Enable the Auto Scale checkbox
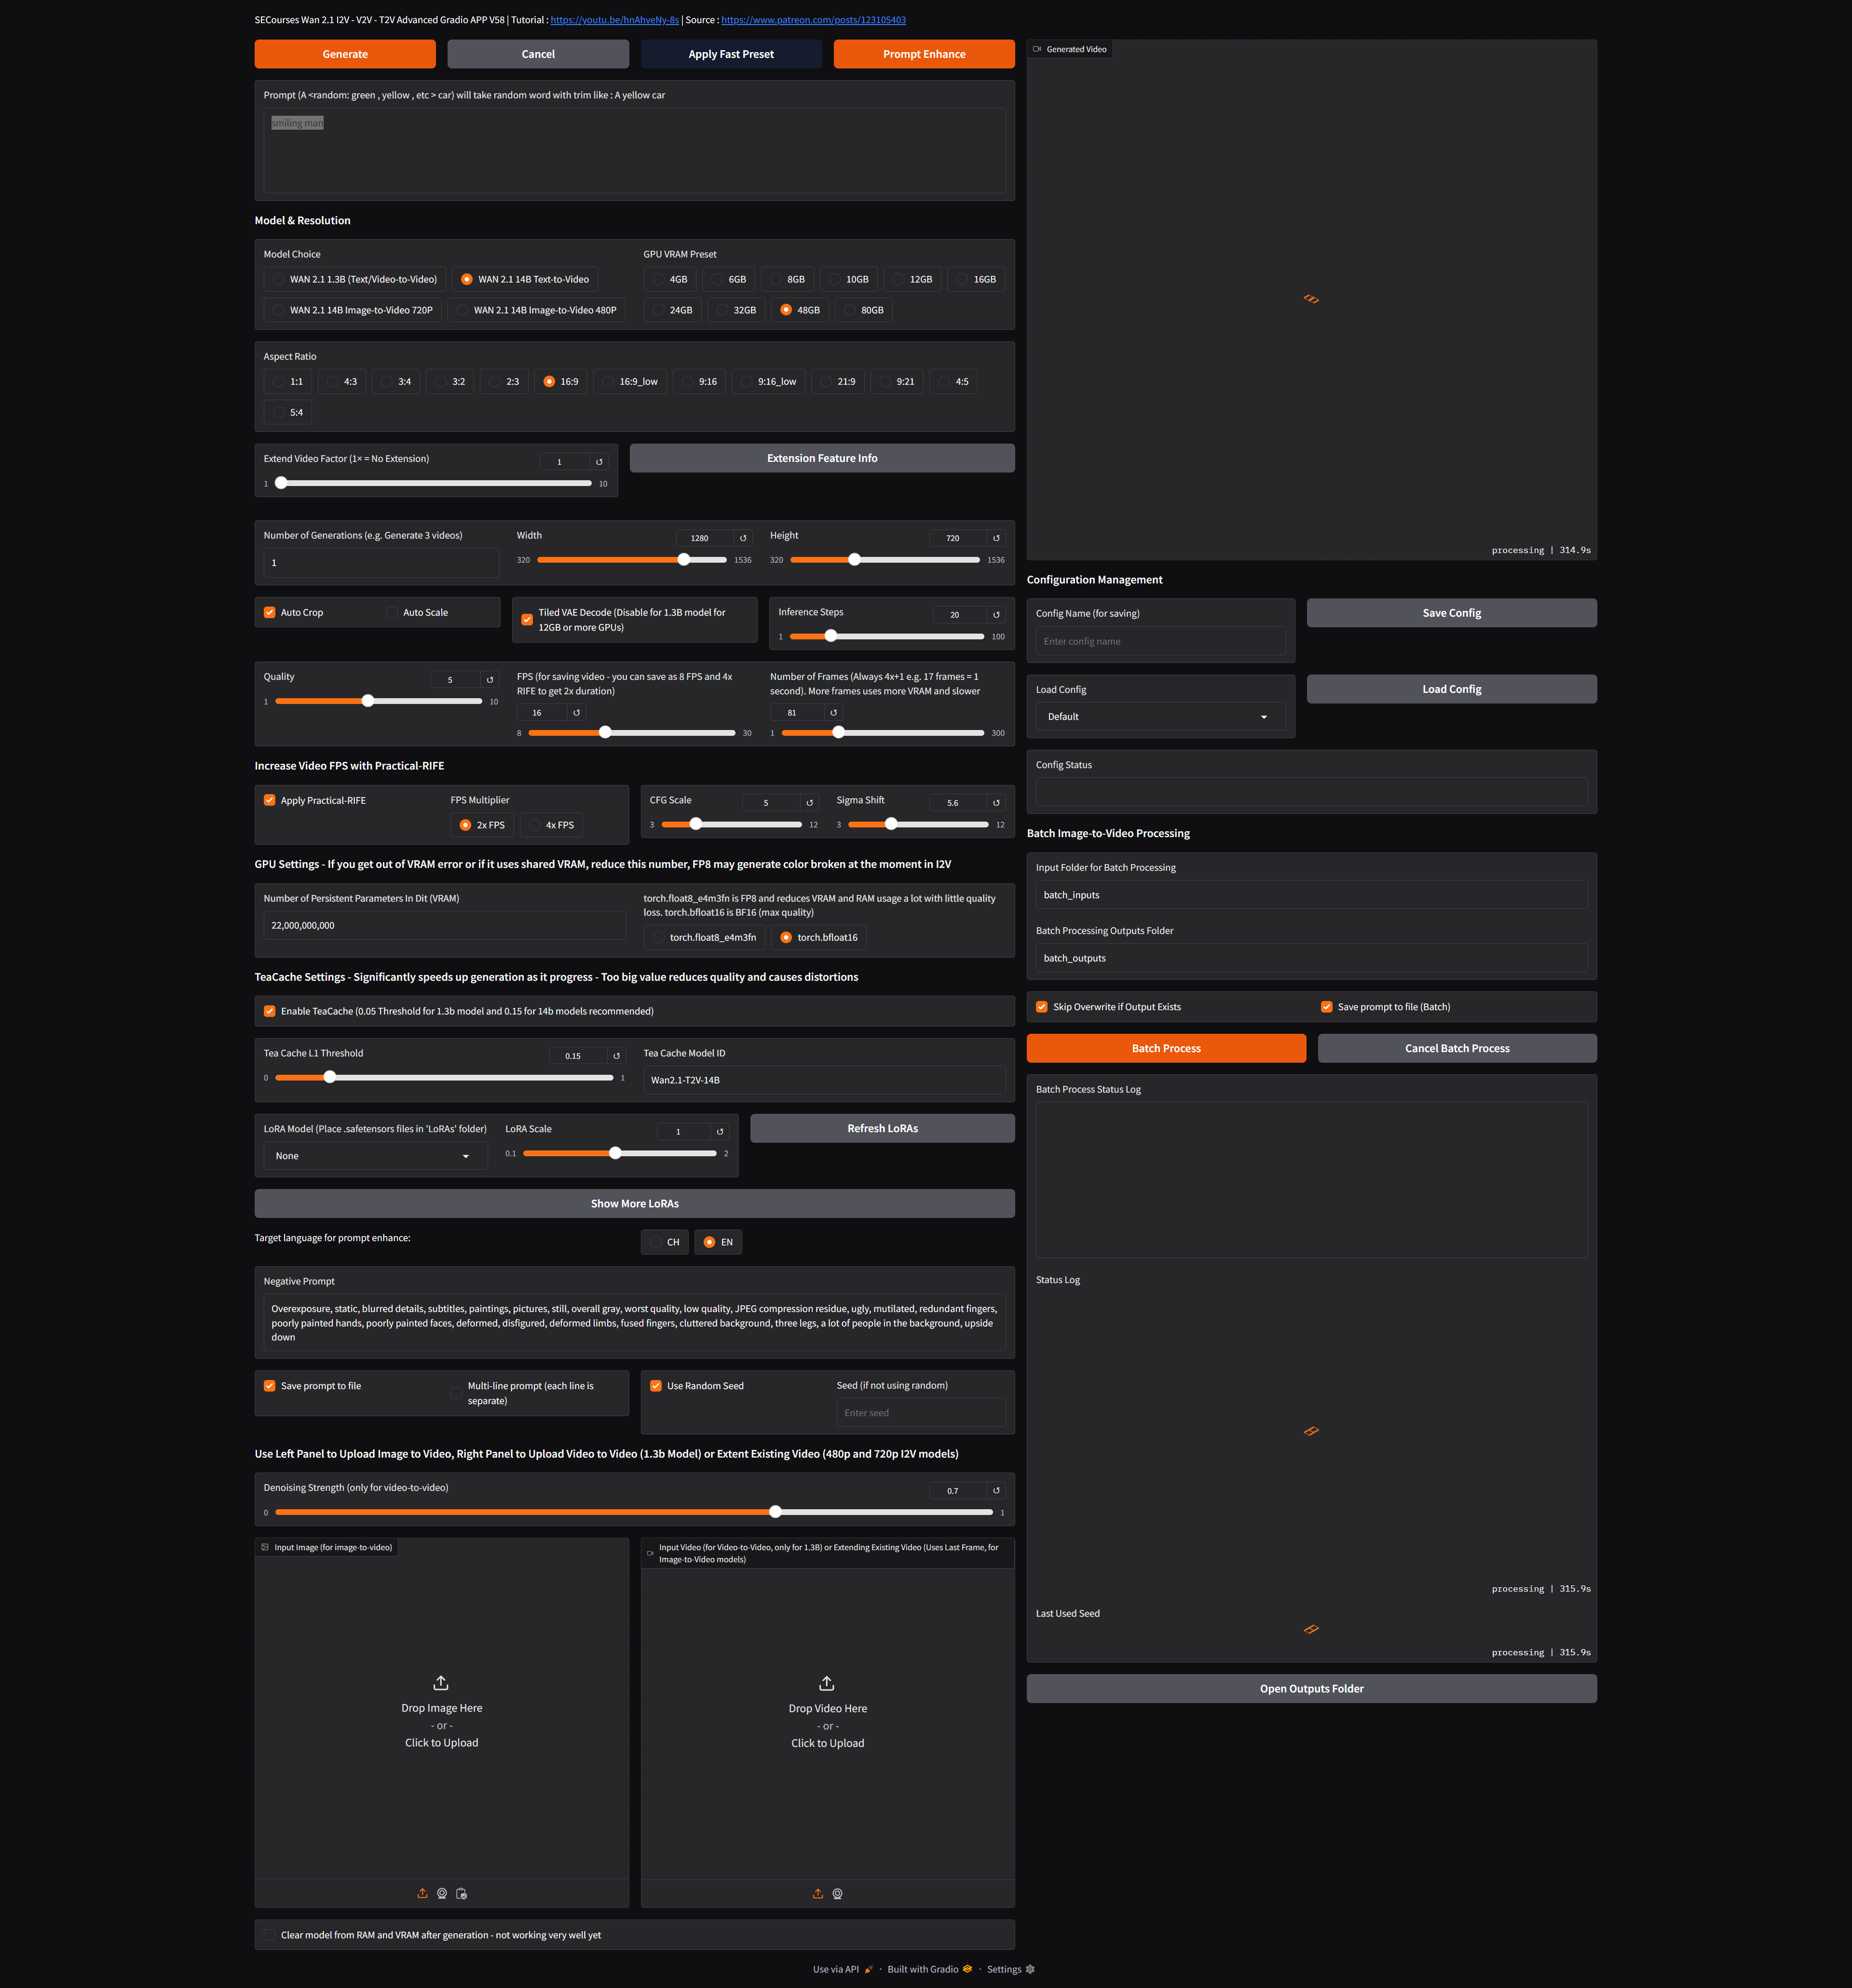The height and width of the screenshot is (1988, 1852). (392, 612)
